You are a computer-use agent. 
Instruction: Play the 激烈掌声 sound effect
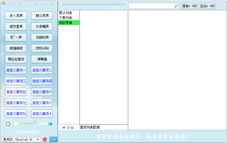(16, 26)
